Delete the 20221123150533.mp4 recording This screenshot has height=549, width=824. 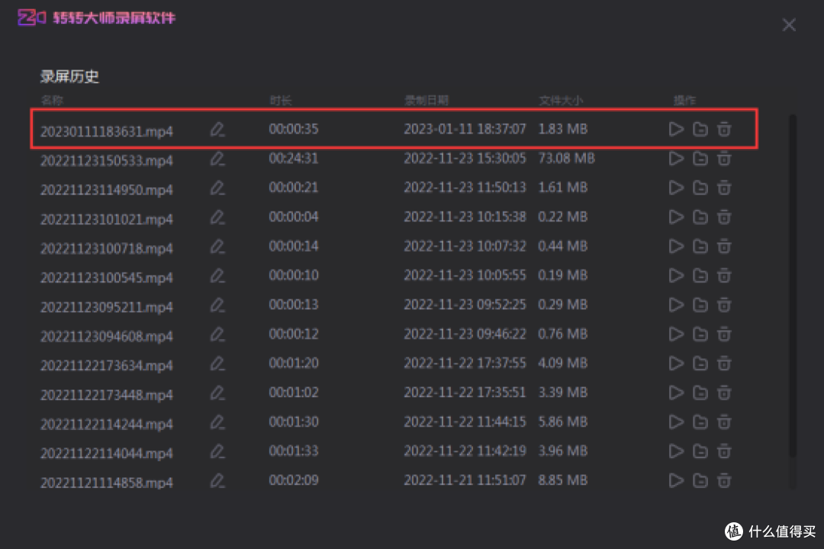click(723, 158)
